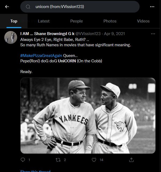Click the search magnifier icon
The image size is (161, 172).
[x=28, y=7]
